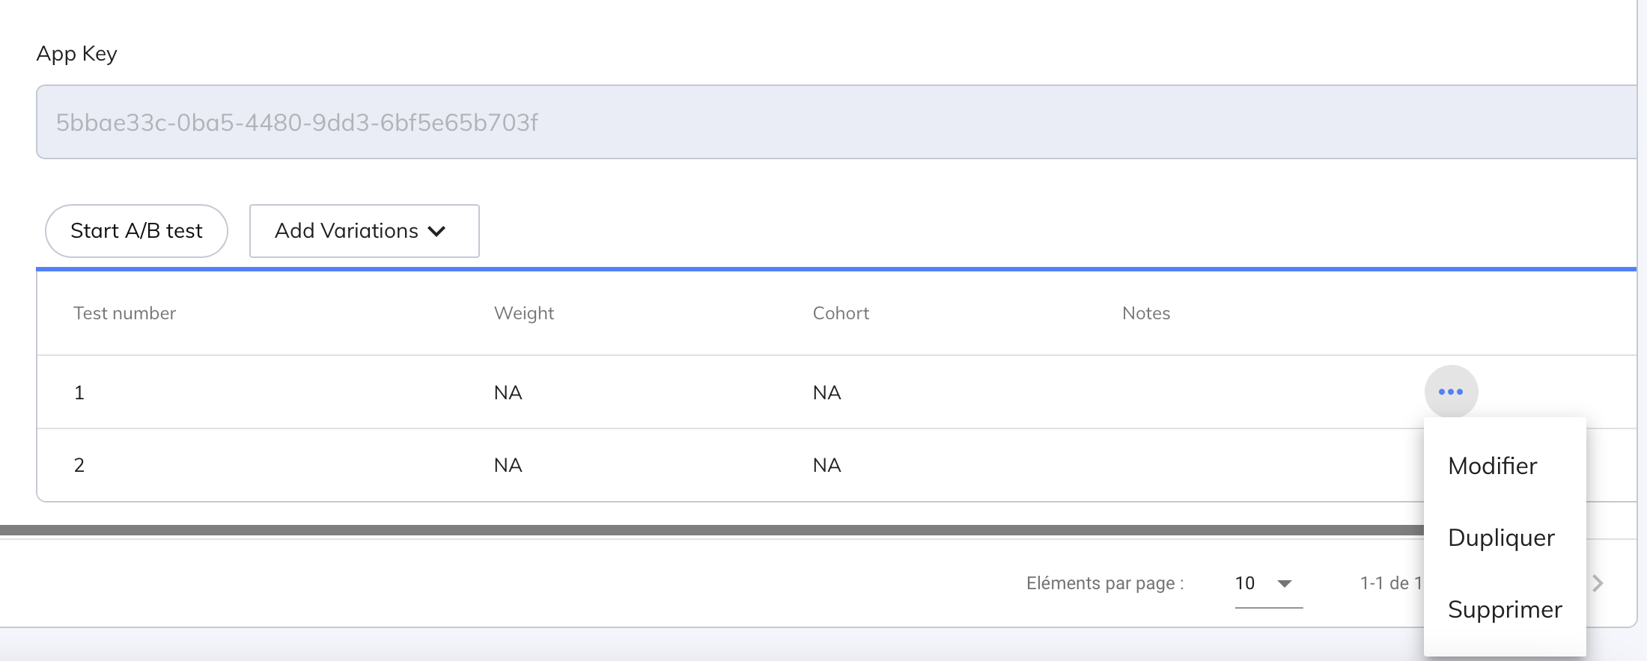1647x661 pixels.
Task: Click the three-dot actions icon in row 1
Action: coord(1450,392)
